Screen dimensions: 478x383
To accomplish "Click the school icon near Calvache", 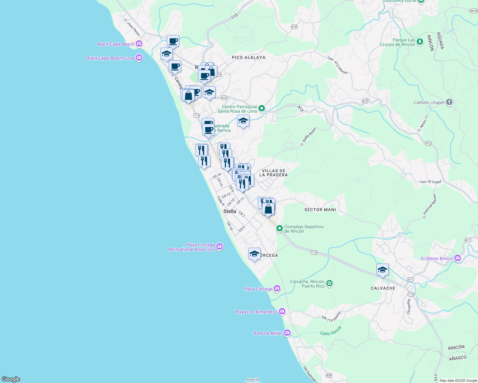I will 382,270.
